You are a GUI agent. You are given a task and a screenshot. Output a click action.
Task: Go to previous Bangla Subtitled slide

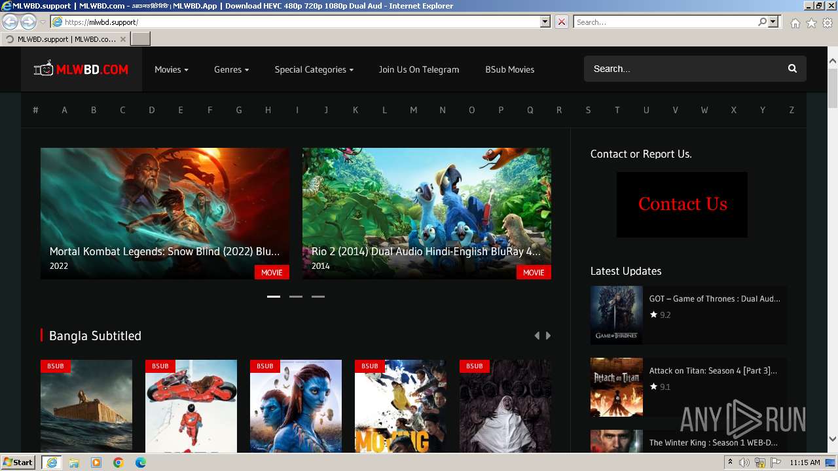(x=537, y=336)
